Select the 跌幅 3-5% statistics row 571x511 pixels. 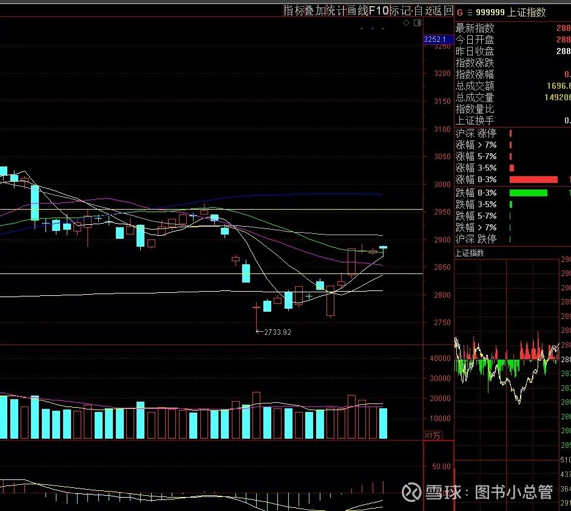(x=513, y=204)
